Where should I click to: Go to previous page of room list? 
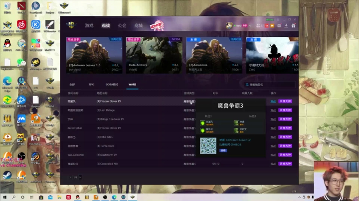pos(70,177)
